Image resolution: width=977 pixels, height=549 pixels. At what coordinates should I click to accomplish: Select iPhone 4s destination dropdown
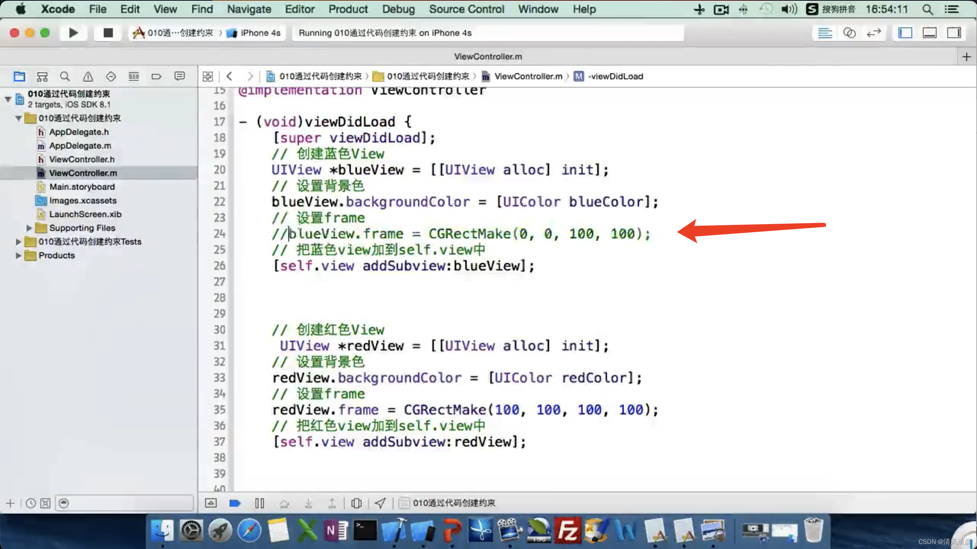click(260, 33)
